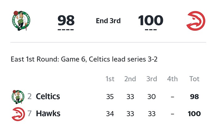The height and width of the screenshot is (130, 213).
Task: Open the Hawks team name link
Action: (x=48, y=113)
